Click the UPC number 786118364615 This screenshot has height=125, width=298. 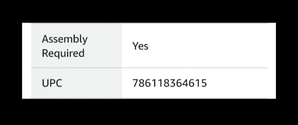pos(169,83)
